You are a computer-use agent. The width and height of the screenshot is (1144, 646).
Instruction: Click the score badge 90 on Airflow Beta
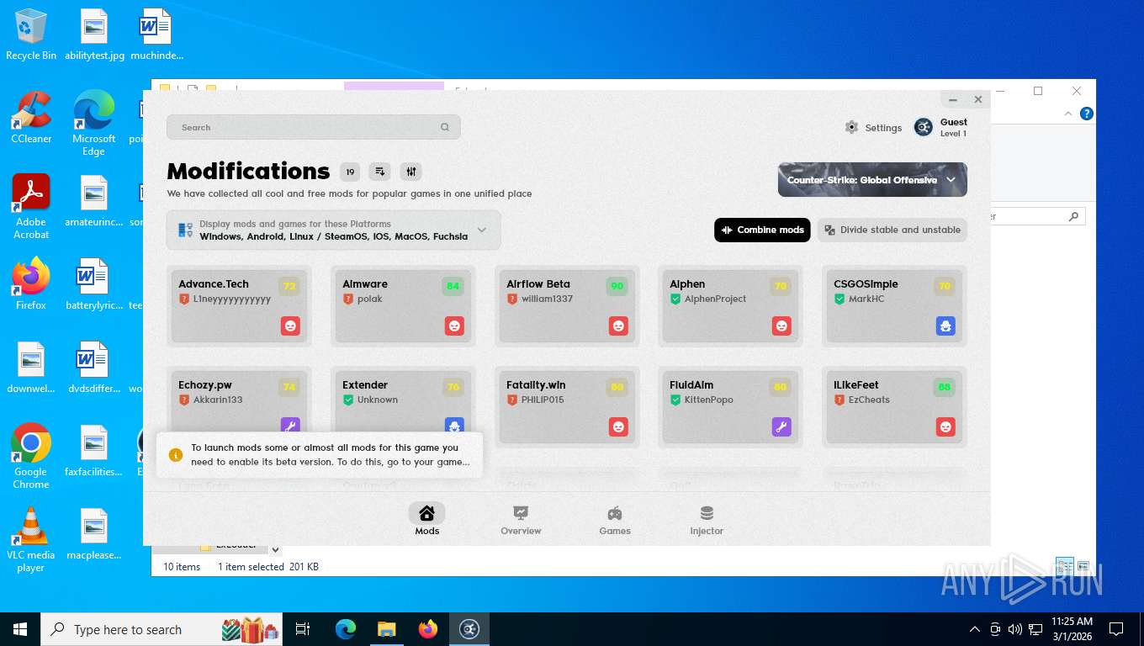coord(617,286)
